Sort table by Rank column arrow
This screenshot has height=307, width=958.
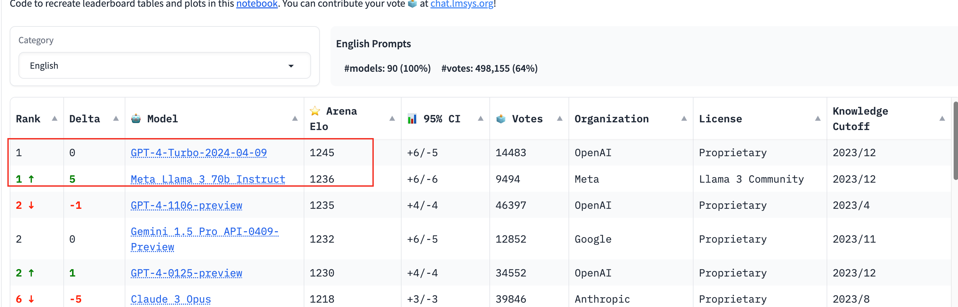(x=55, y=119)
